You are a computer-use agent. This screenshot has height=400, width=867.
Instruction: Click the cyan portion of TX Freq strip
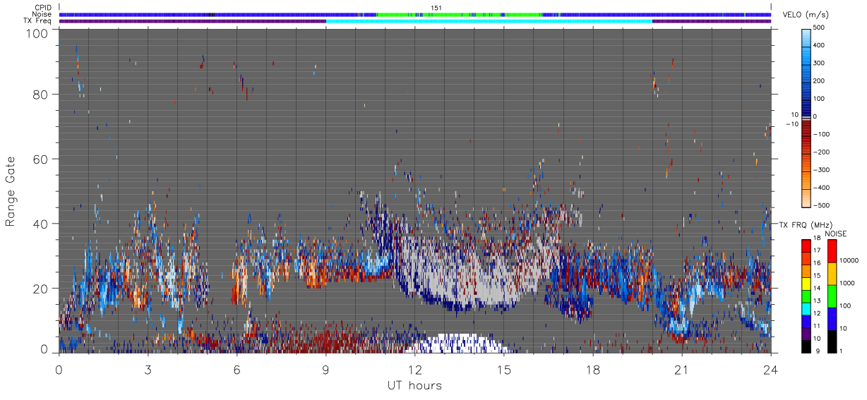point(489,21)
